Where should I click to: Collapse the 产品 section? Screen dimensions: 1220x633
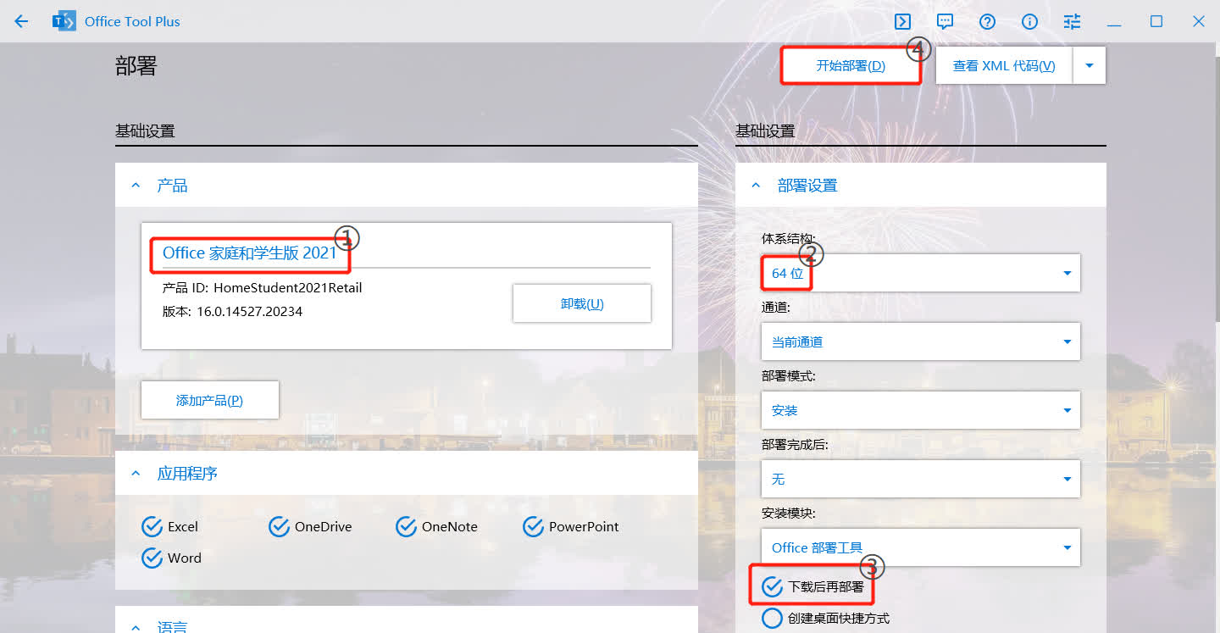click(x=136, y=186)
